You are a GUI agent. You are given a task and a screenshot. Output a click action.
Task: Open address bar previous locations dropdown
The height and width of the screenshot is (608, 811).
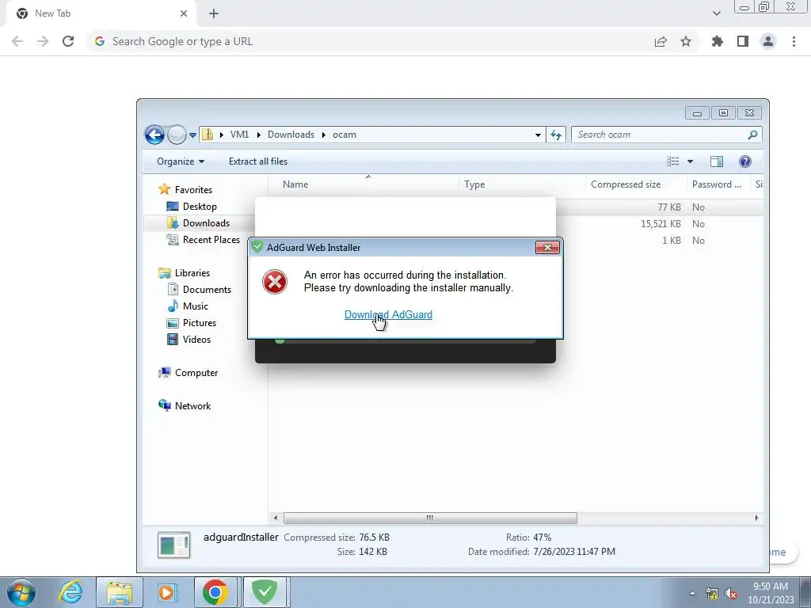tap(538, 135)
